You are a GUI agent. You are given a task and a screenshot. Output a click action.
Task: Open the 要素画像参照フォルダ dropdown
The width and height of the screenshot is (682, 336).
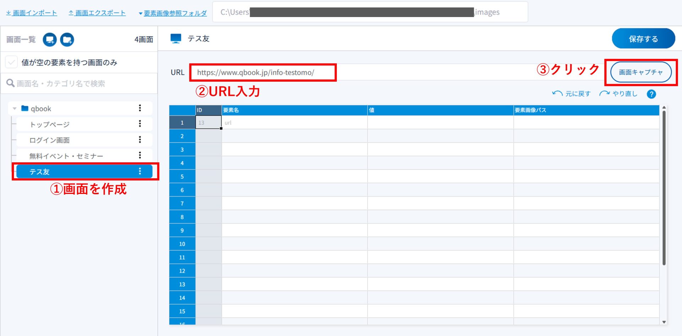[x=173, y=13]
